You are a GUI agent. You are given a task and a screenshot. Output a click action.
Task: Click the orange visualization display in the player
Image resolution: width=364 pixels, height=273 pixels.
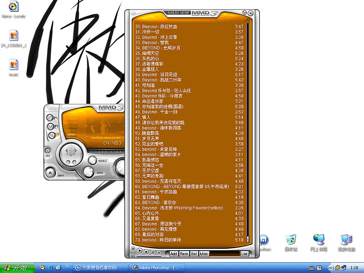click(105, 127)
